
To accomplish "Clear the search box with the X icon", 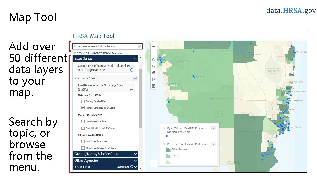I will tap(139, 46).
